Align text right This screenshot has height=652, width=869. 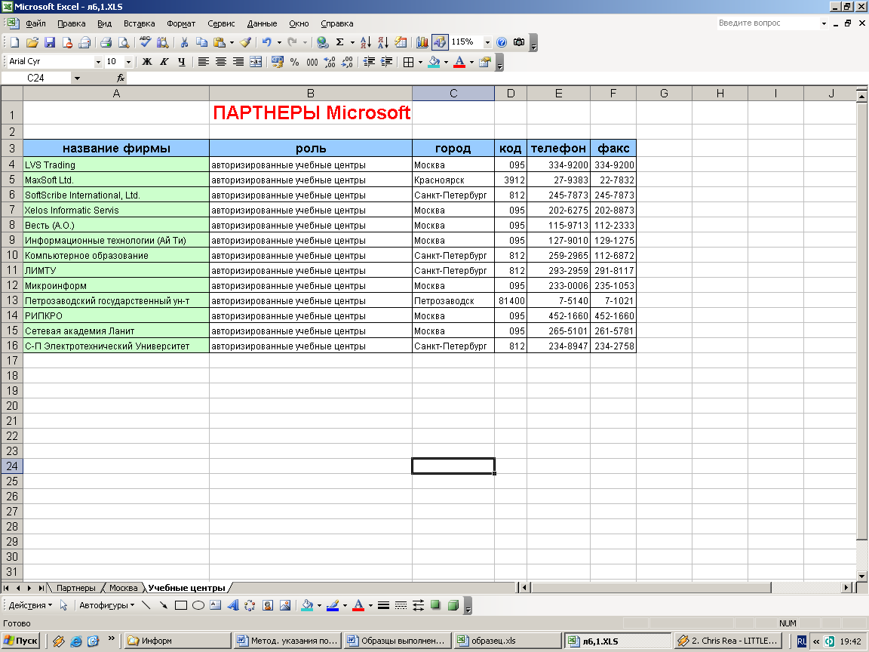(x=238, y=62)
